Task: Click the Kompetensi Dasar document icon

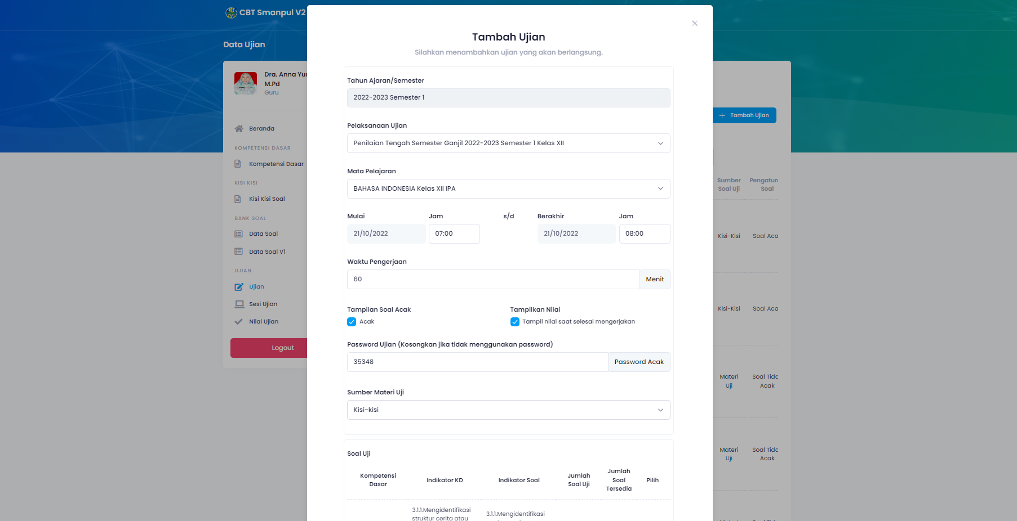Action: [x=238, y=164]
